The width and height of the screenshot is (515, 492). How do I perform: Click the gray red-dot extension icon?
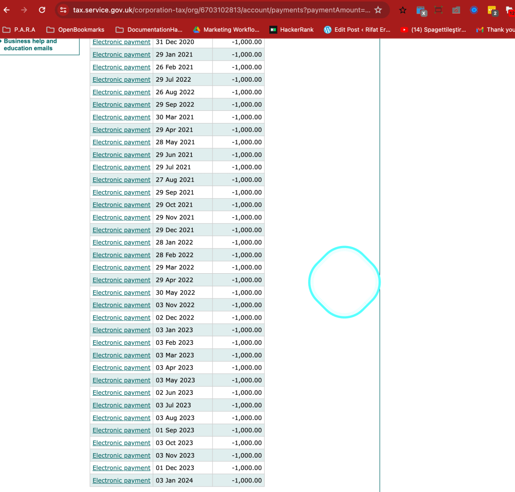[x=456, y=10]
